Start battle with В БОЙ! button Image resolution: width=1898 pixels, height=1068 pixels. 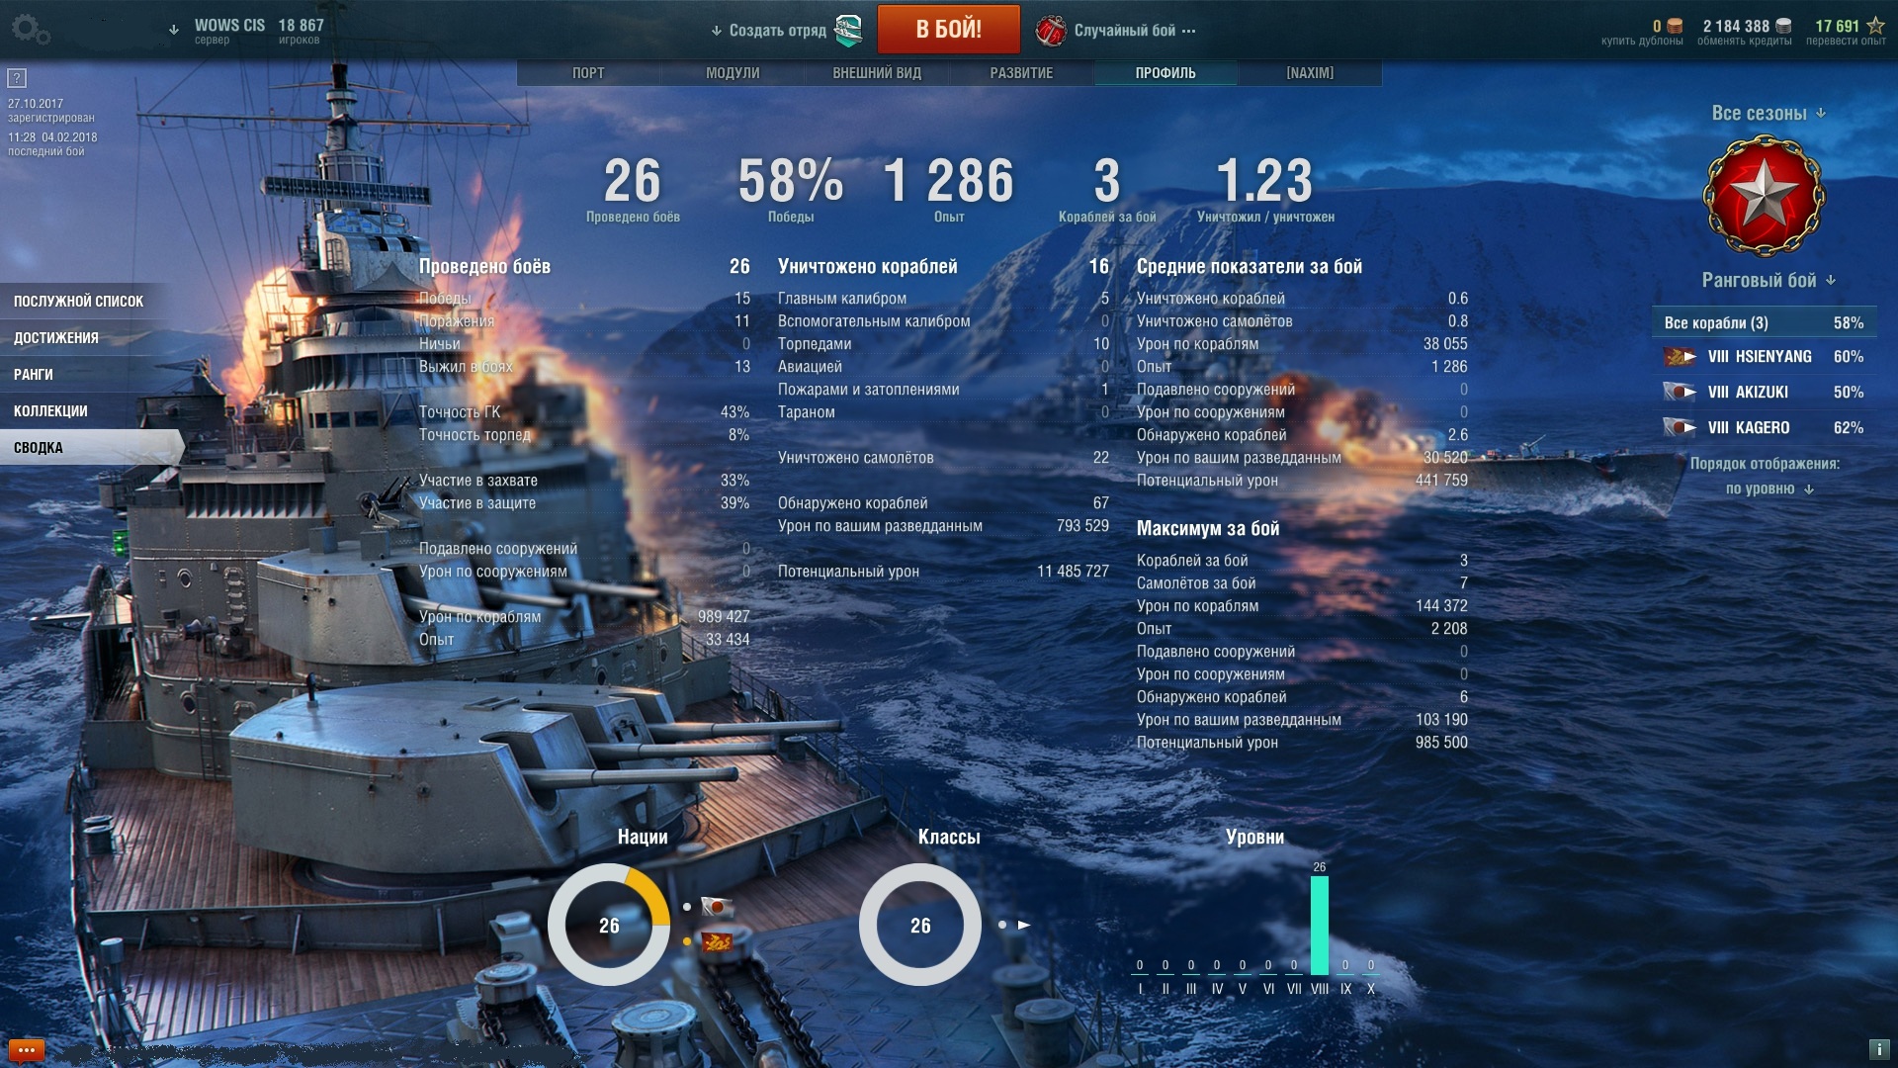(x=948, y=29)
